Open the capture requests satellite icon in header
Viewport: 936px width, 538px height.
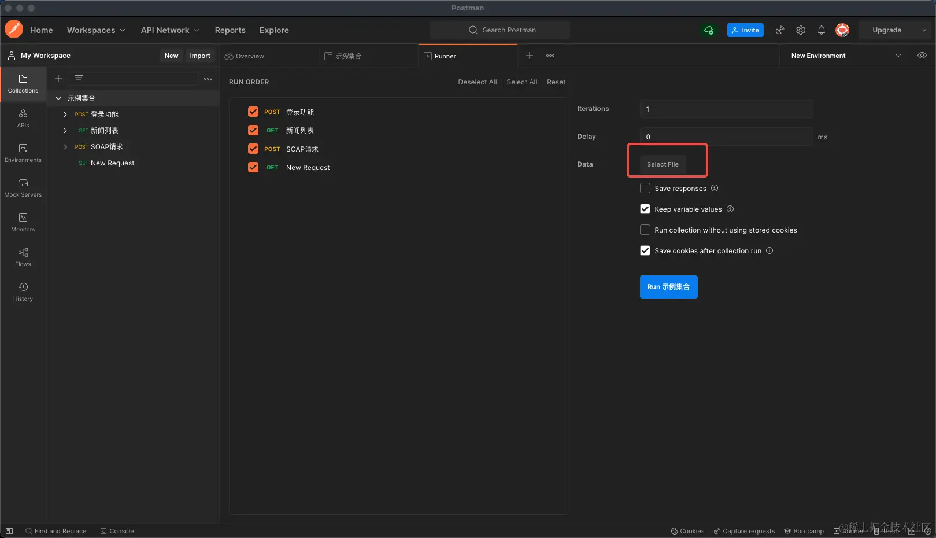pyautogui.click(x=780, y=30)
